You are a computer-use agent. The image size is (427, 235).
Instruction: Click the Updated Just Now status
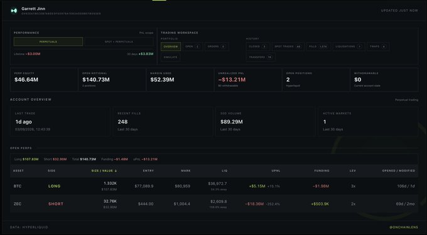point(399,11)
